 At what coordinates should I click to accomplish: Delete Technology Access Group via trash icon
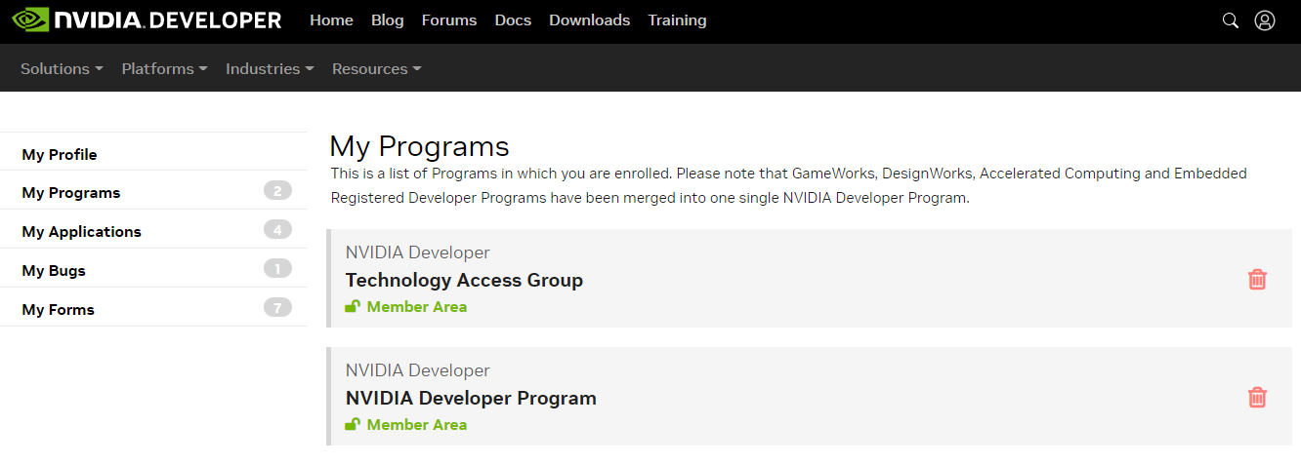(x=1257, y=280)
